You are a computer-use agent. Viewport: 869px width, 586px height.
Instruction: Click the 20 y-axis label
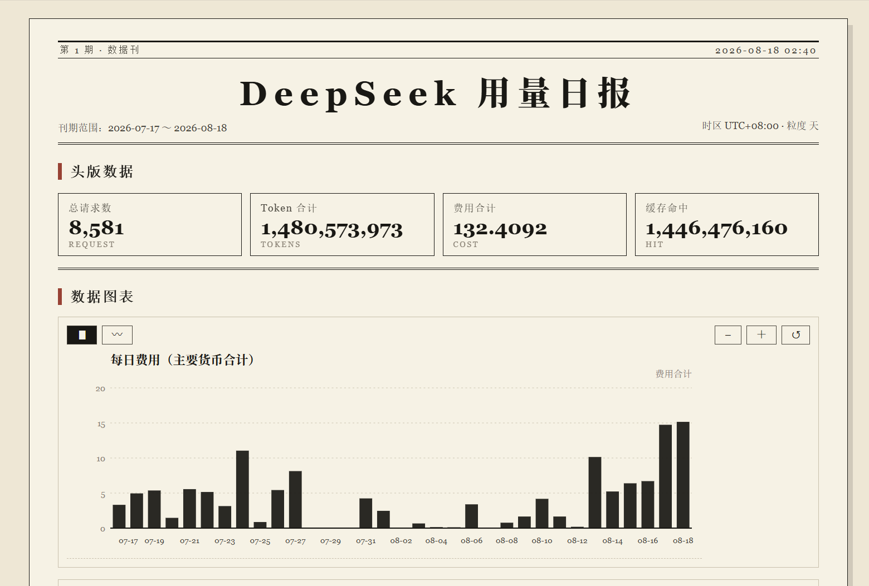100,389
